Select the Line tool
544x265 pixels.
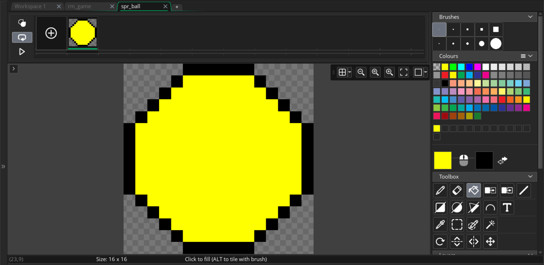click(524, 190)
